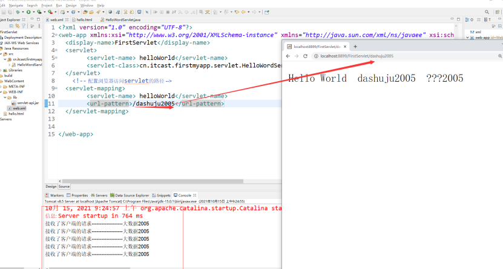
Task: Click the green Run button in toolbar
Action: (28, 12)
